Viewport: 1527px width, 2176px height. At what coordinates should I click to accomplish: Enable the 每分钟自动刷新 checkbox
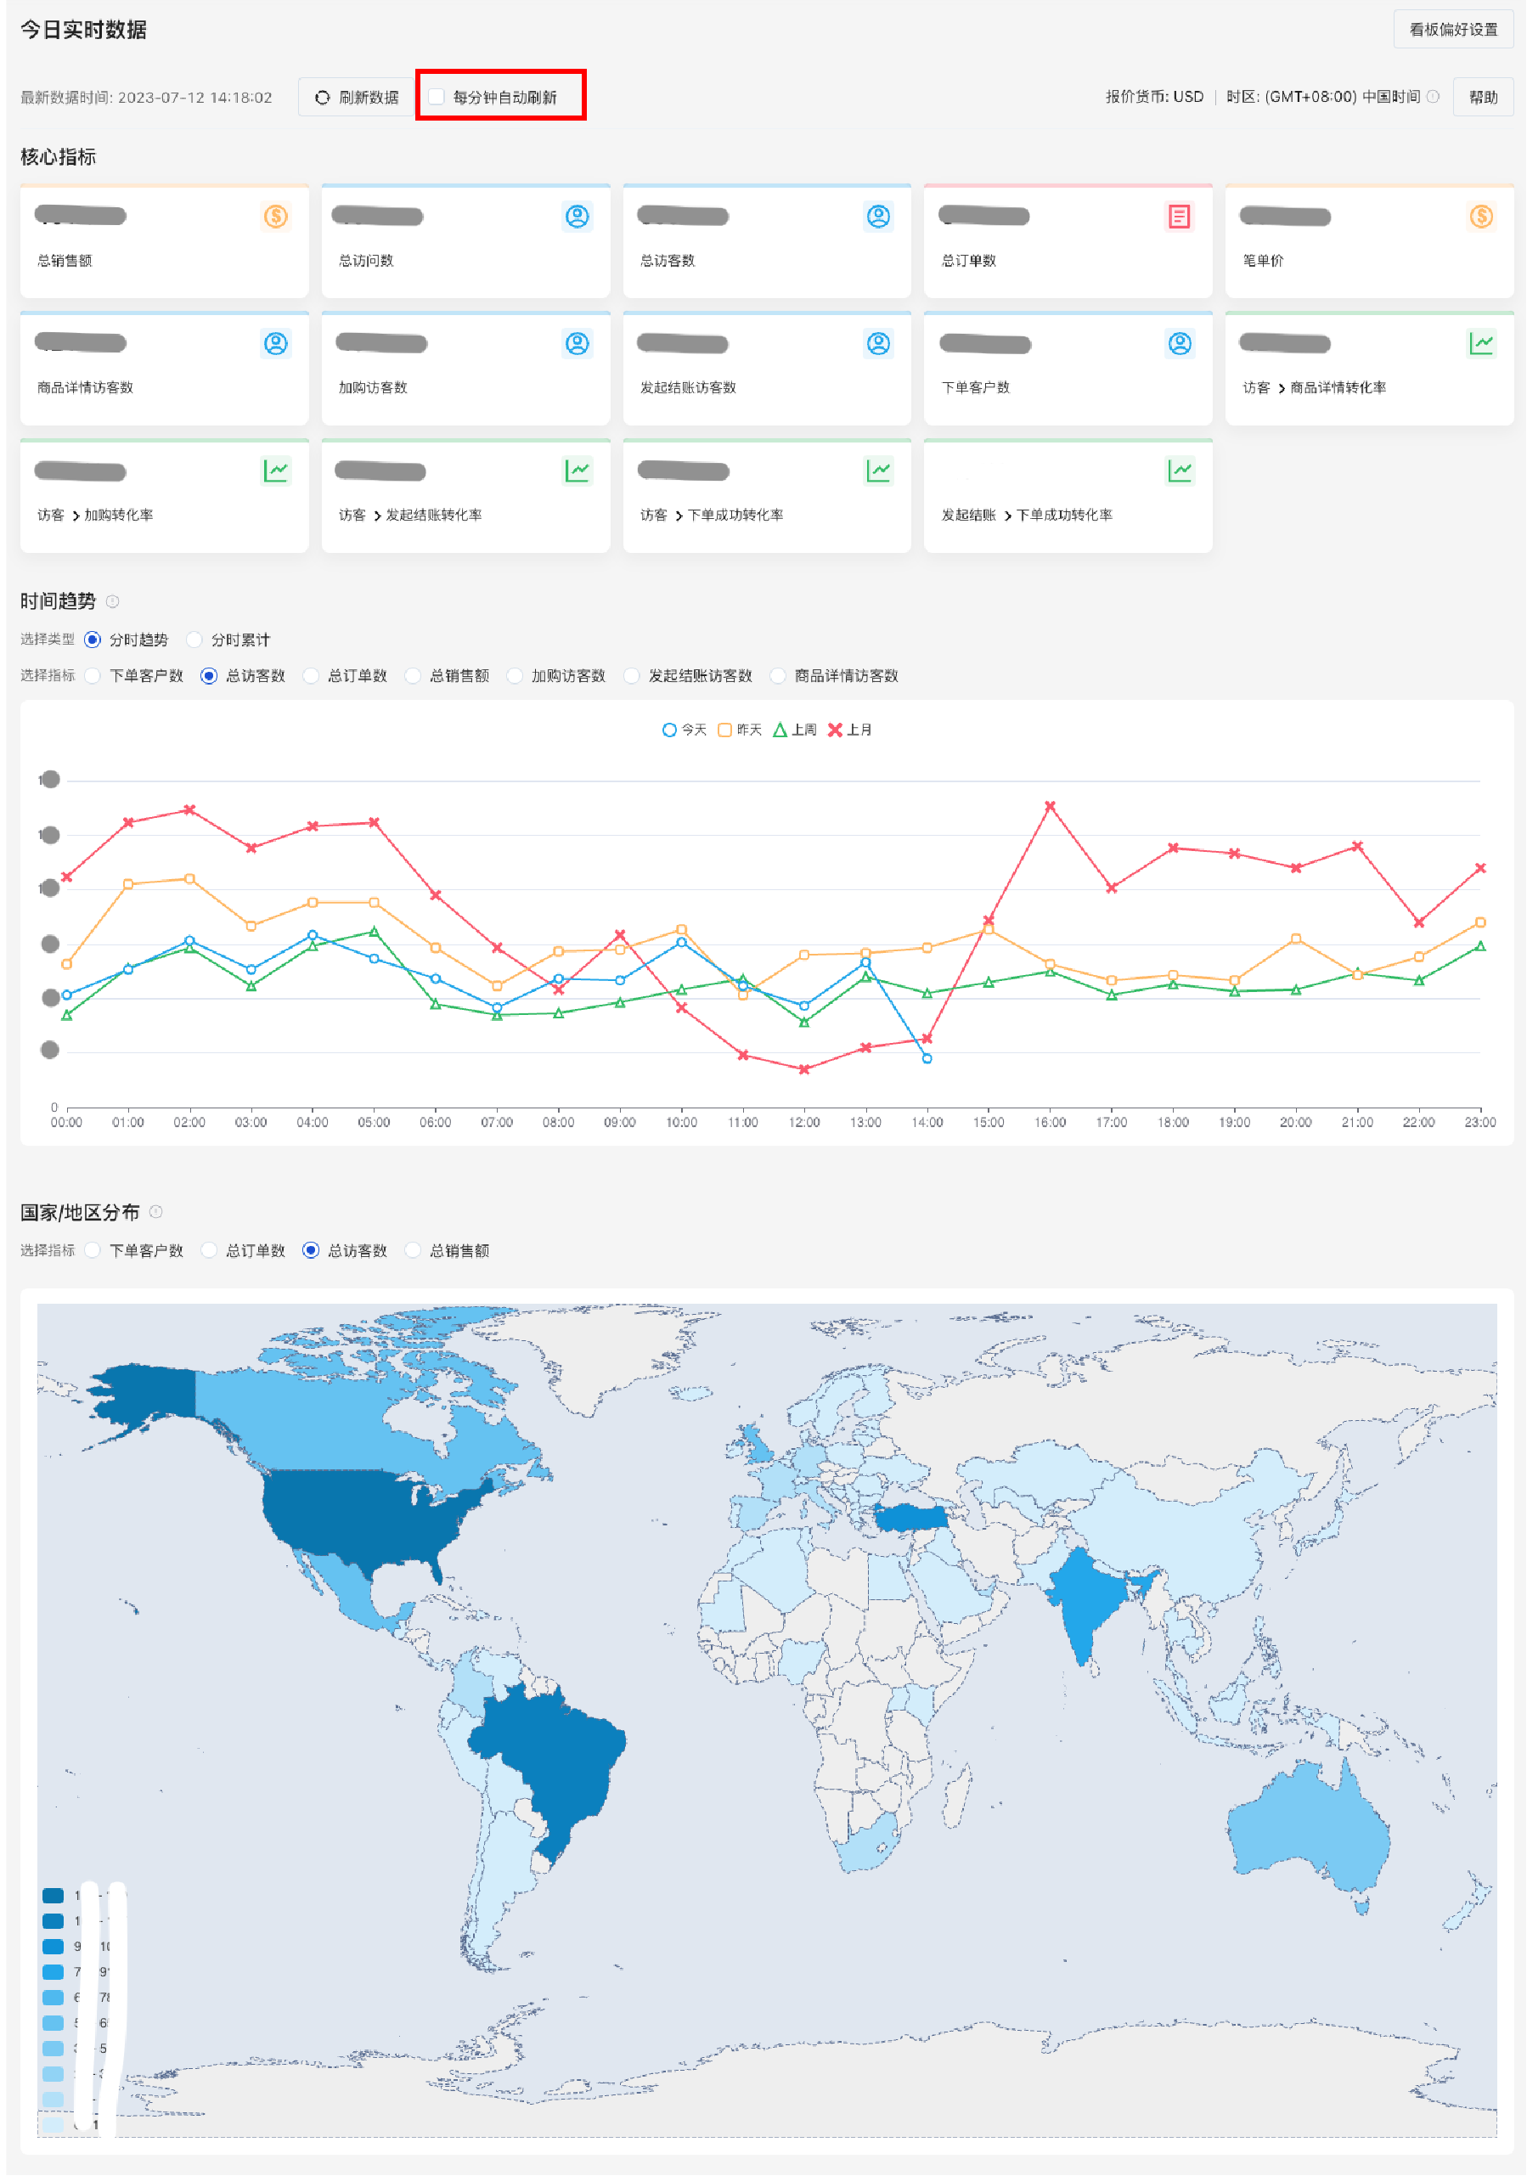coord(437,97)
